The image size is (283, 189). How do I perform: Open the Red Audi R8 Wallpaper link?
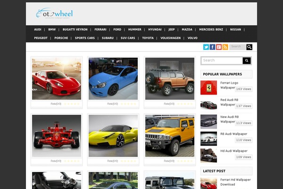[x=229, y=102]
